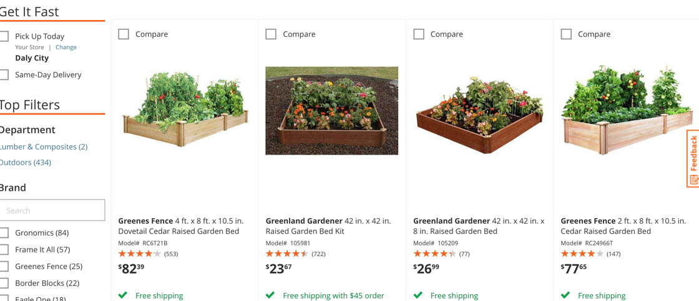
Task: Open Greenland Gardener 8 in. Raised Bed title
Action: [478, 226]
